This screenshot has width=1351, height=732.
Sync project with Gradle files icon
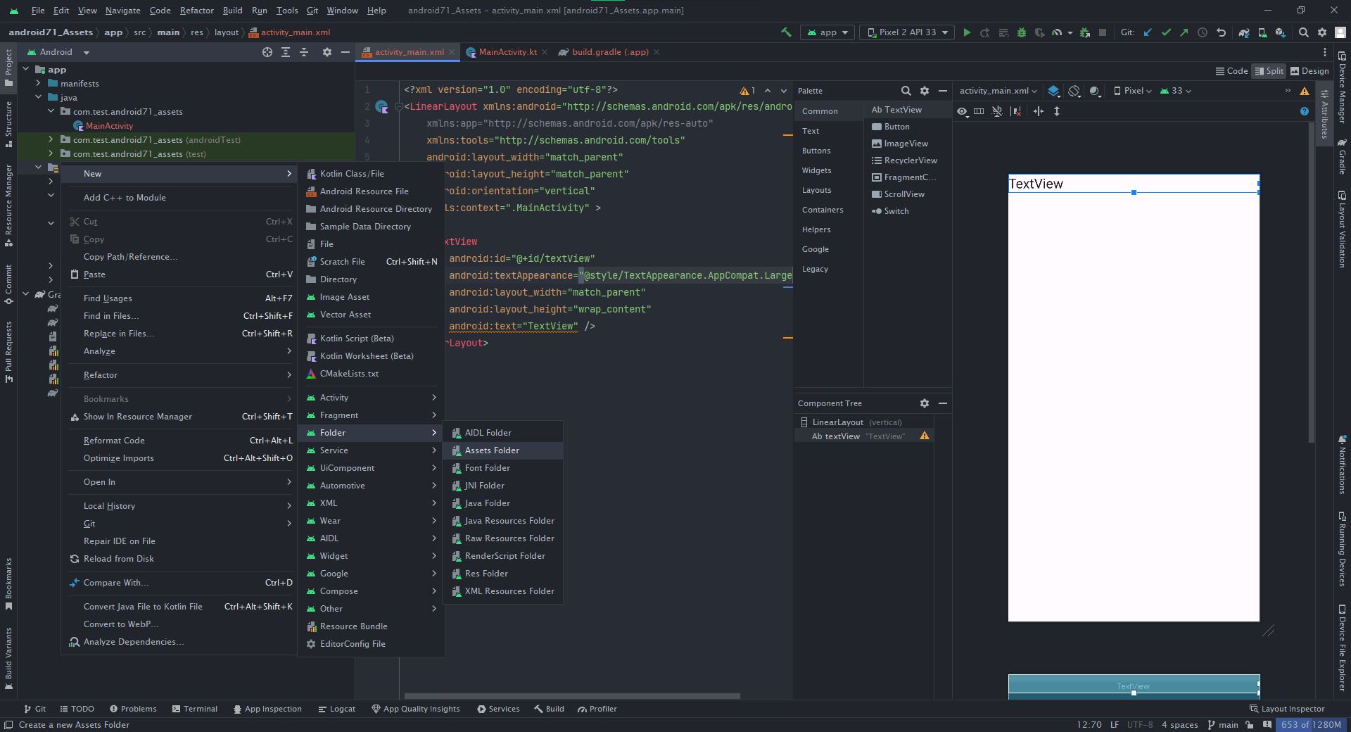[1244, 32]
